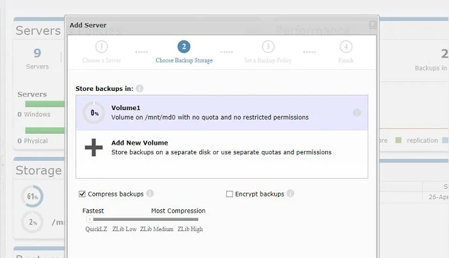
Task: Click step 4 Finish circle
Action: point(346,47)
